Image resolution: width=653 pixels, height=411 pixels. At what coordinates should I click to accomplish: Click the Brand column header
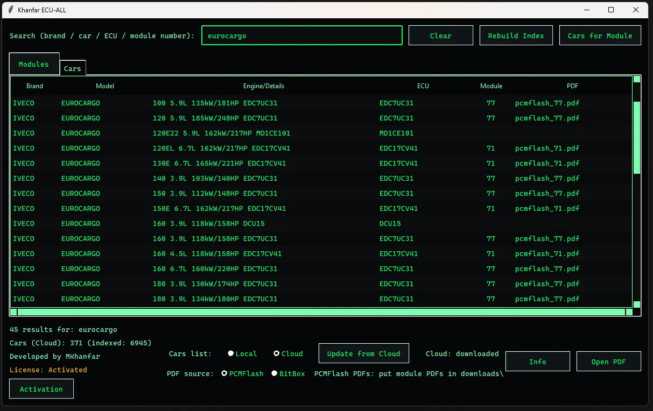click(x=34, y=86)
